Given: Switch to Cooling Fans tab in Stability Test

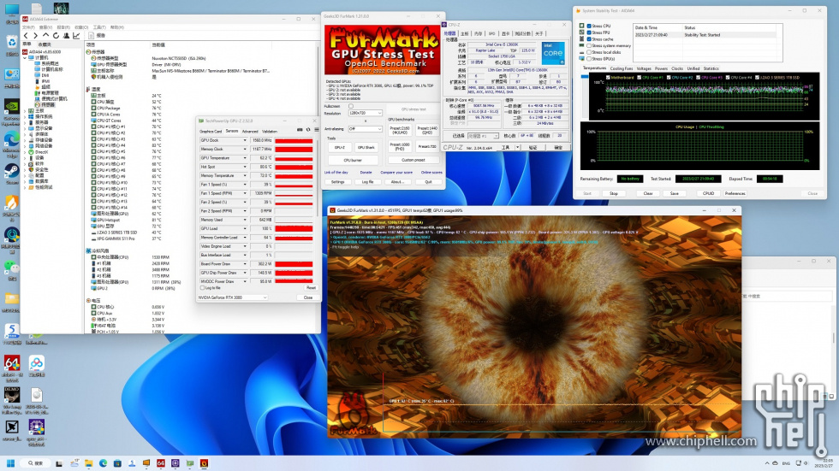Looking at the screenshot, I should point(622,68).
